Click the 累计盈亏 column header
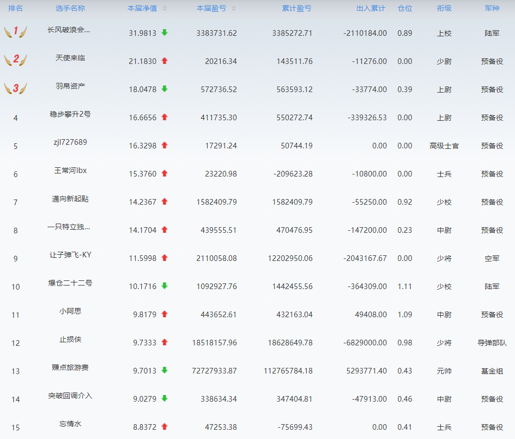 point(296,8)
